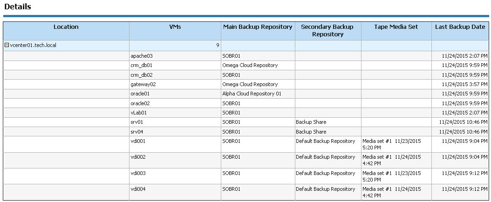491x202 pixels.
Task: Select the apache03 VM entry
Action: pos(142,56)
